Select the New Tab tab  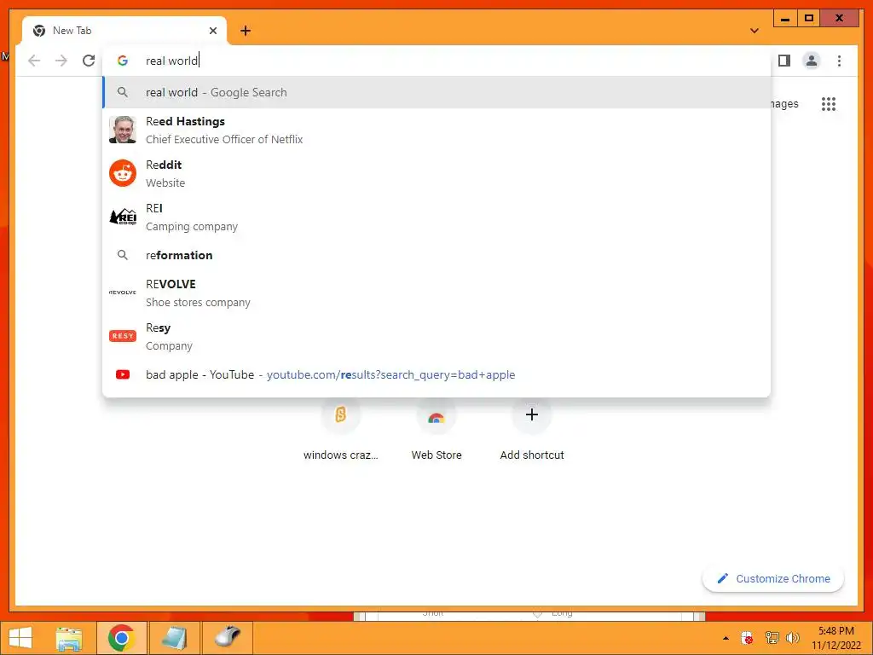[124, 31]
